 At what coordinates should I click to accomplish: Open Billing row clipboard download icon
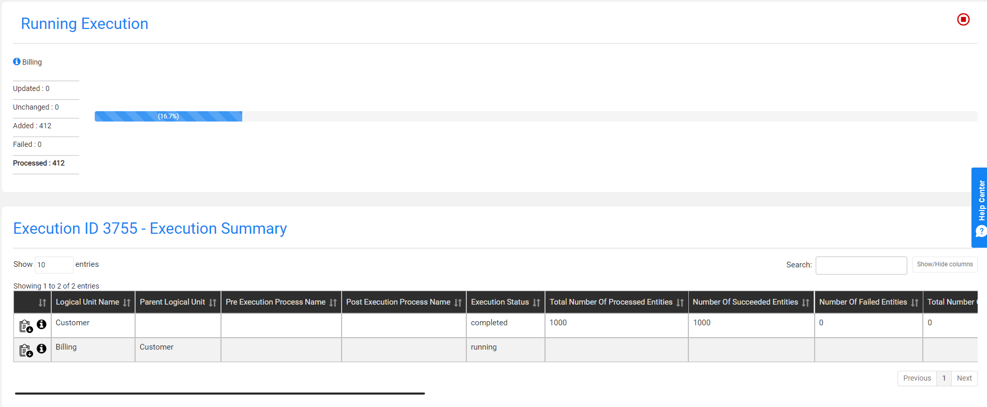25,351
